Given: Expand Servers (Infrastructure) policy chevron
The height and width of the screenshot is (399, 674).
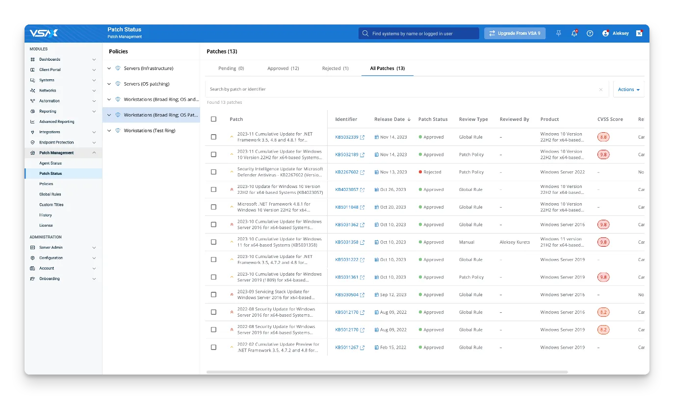Looking at the screenshot, I should 109,69.
